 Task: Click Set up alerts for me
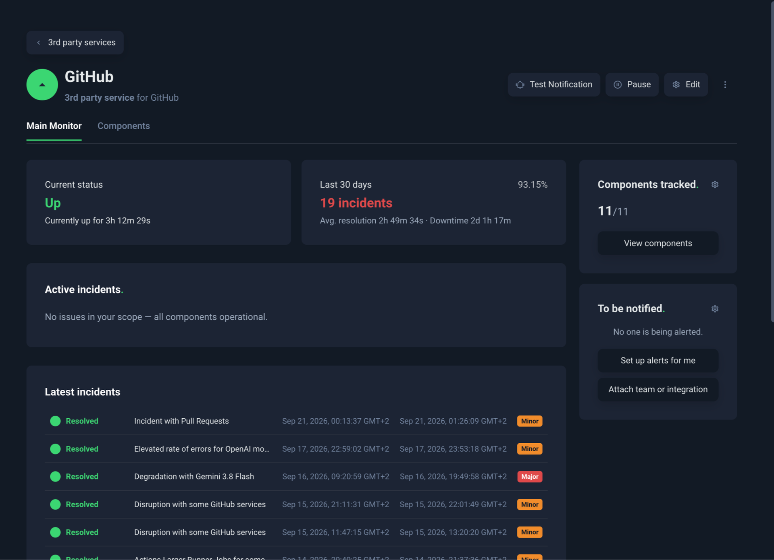[658, 360]
